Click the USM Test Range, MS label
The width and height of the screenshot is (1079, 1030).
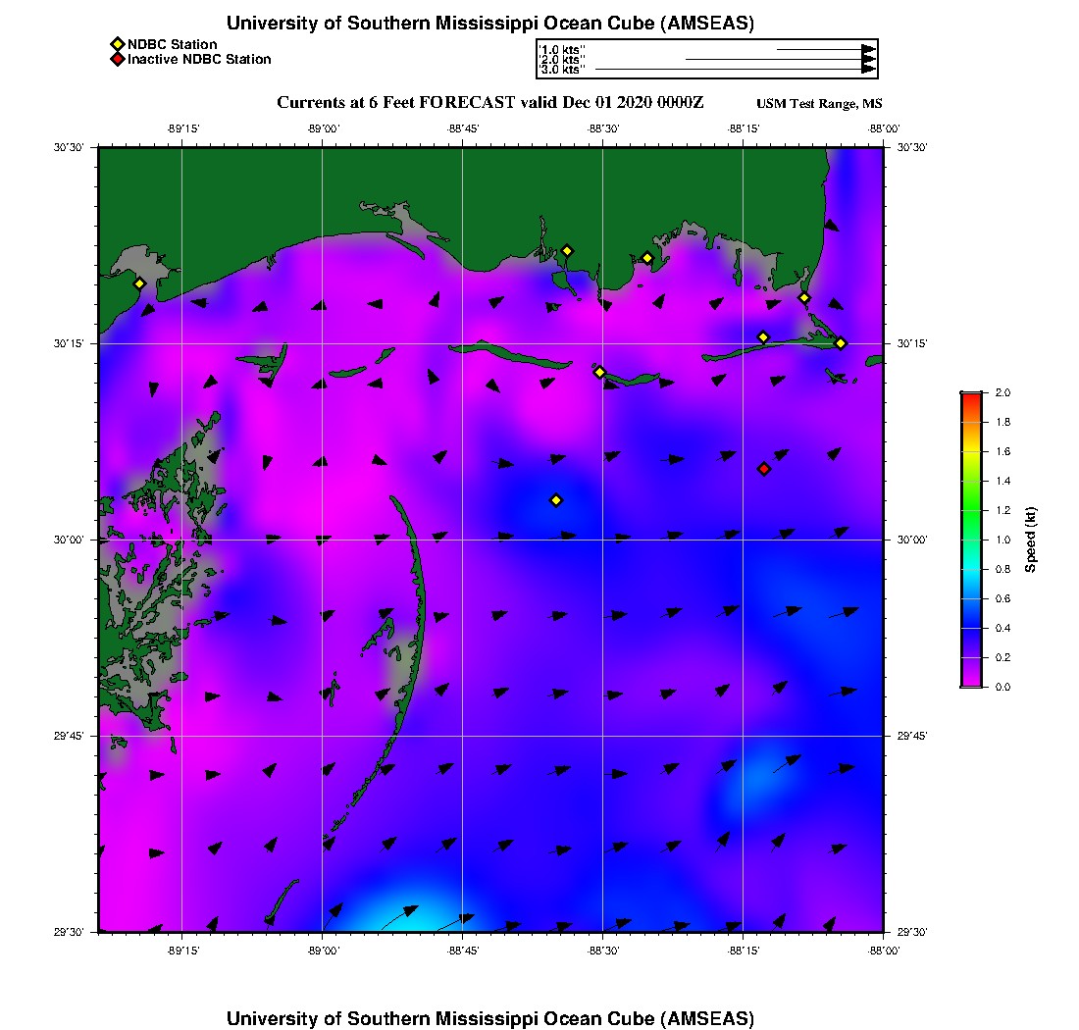(819, 104)
